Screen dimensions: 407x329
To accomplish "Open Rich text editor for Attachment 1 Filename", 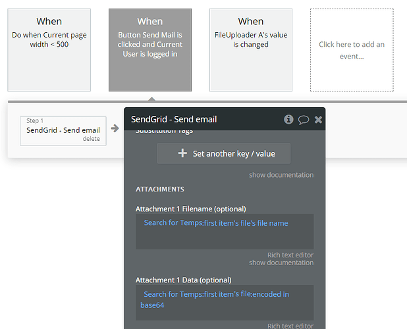I will pos(290,255).
